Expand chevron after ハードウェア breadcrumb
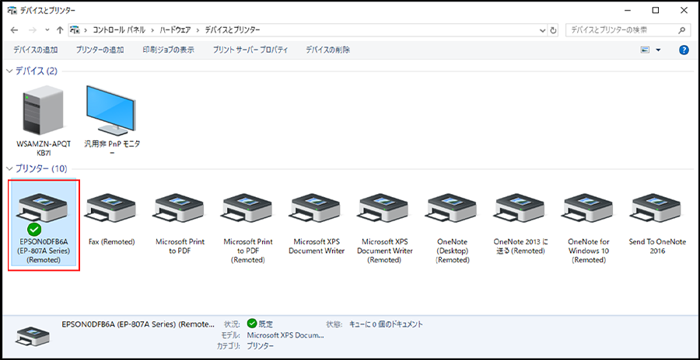 198,30
